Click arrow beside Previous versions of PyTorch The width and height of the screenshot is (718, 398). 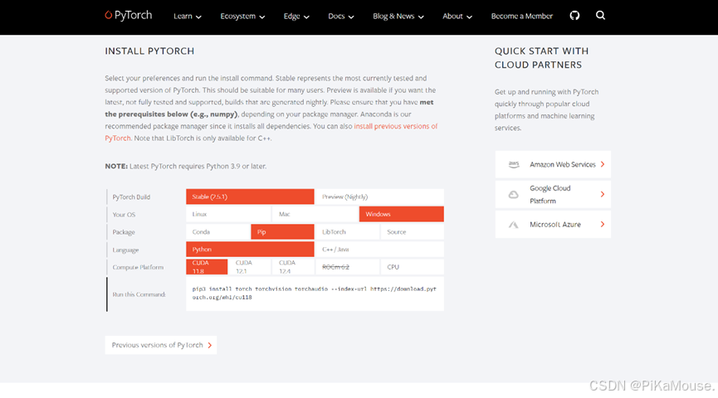point(210,346)
